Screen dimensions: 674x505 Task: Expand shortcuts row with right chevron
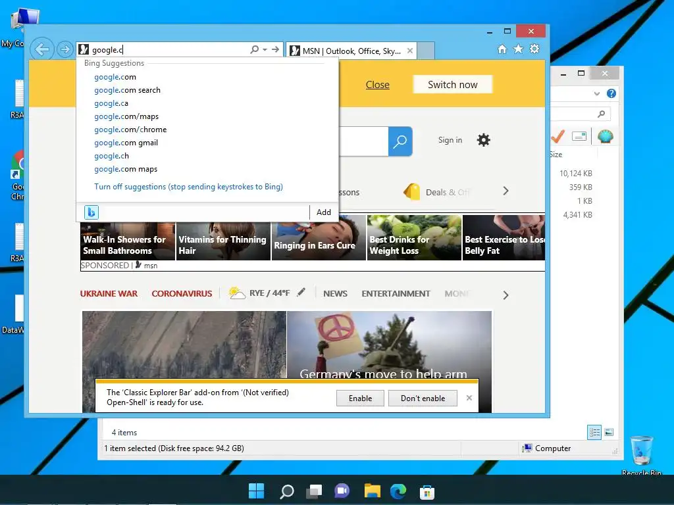506,191
